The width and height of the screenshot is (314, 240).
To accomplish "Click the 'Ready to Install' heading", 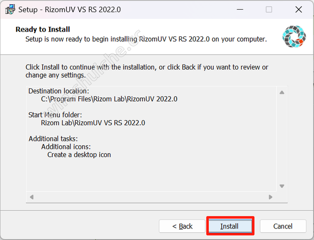I will pyautogui.click(x=43, y=29).
